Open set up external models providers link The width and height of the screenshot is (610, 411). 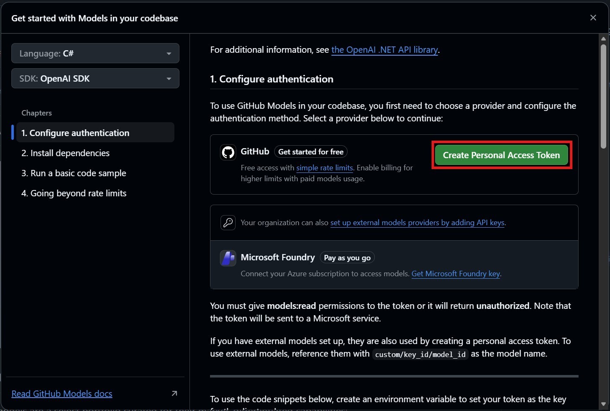pos(417,223)
